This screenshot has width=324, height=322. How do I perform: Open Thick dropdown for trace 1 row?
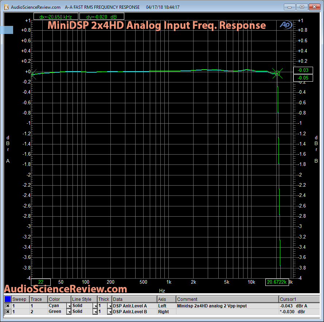109,306
